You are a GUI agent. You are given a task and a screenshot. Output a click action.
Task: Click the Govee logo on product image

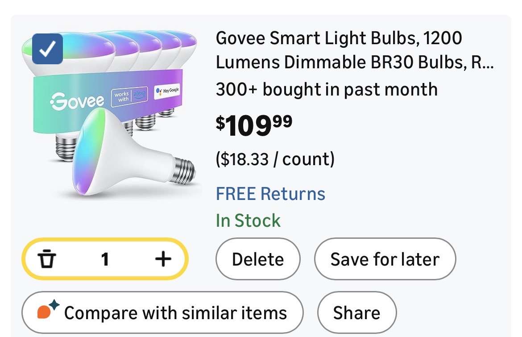(77, 101)
